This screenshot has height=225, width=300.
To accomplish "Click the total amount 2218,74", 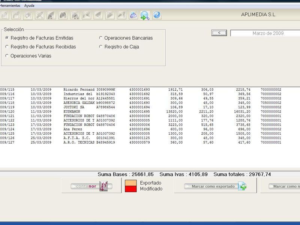I will (243, 90).
